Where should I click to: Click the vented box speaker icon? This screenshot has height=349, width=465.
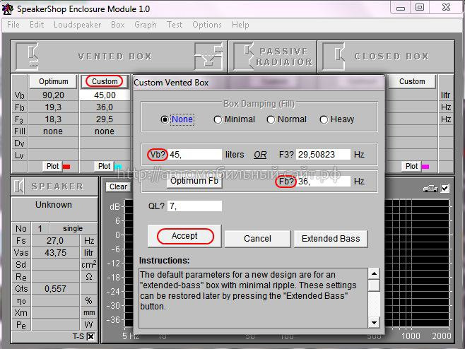pyautogui.click(x=28, y=56)
